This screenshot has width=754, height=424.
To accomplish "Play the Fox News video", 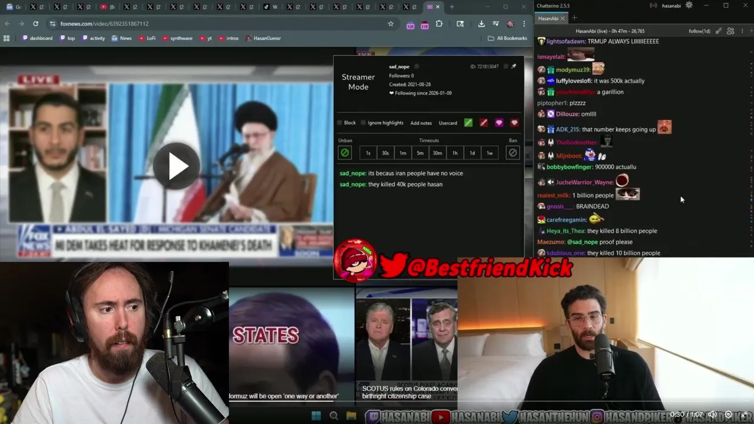I will (x=176, y=166).
